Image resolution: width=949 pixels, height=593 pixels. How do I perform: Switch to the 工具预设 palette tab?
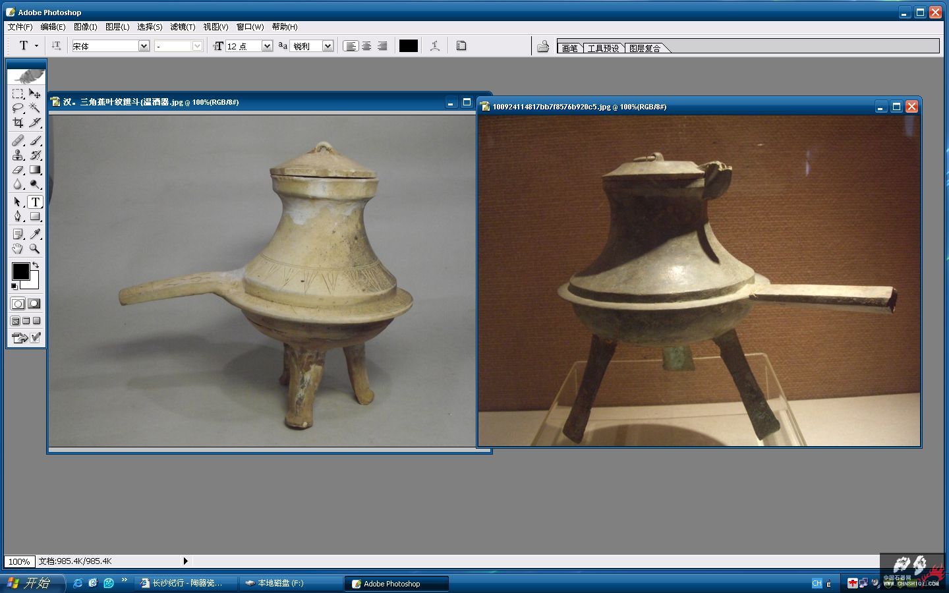(603, 48)
